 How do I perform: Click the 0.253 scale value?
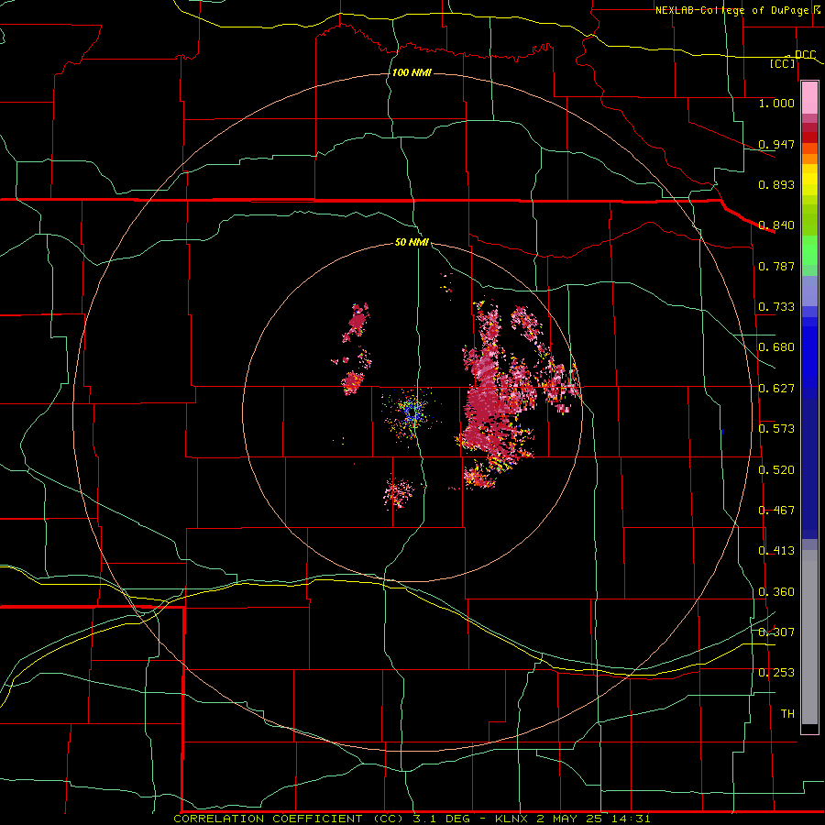click(x=776, y=673)
